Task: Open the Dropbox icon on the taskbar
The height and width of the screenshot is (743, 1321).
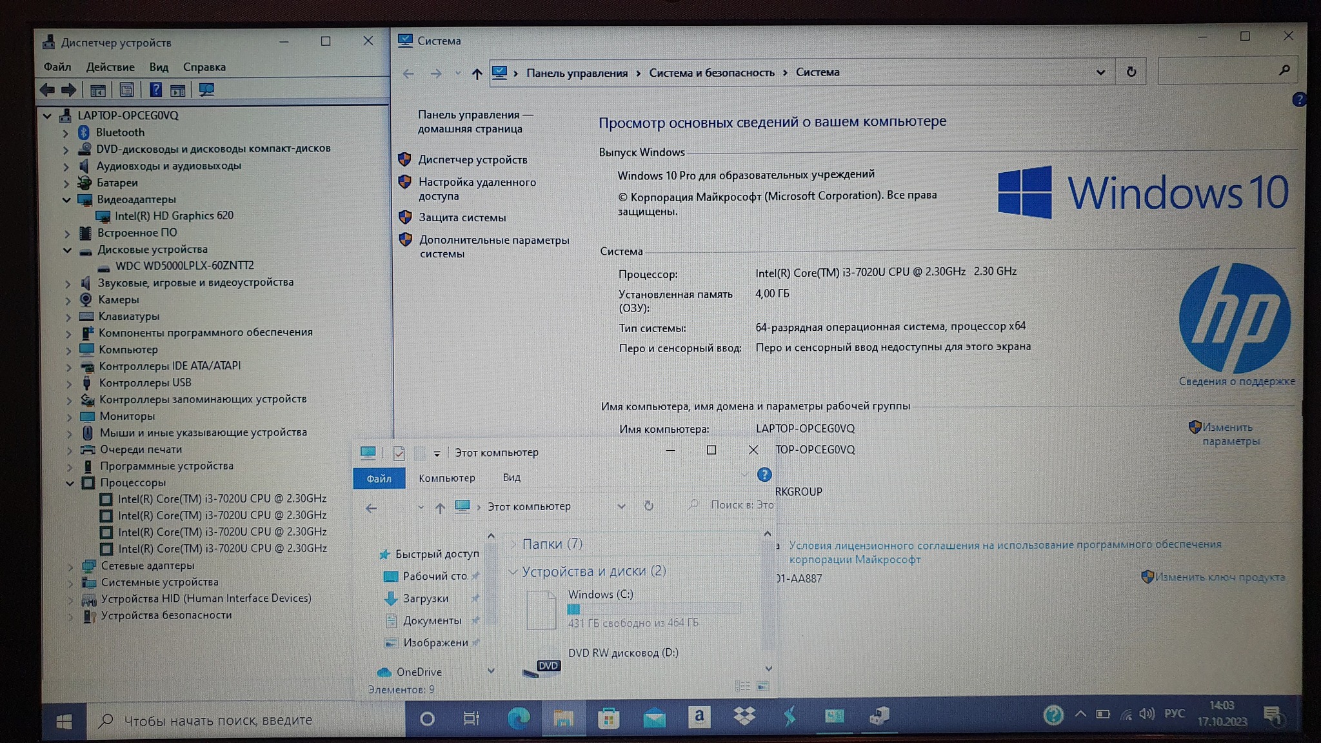Action: (x=744, y=717)
